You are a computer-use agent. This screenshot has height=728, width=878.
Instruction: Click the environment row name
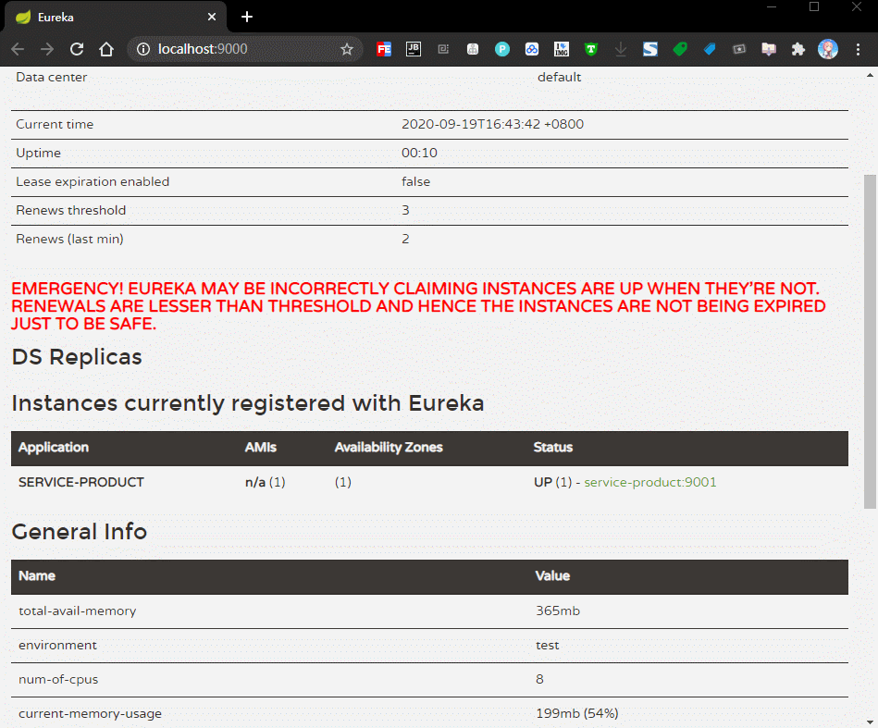pyautogui.click(x=57, y=645)
